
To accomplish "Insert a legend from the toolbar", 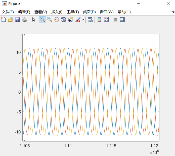I will [106, 20].
